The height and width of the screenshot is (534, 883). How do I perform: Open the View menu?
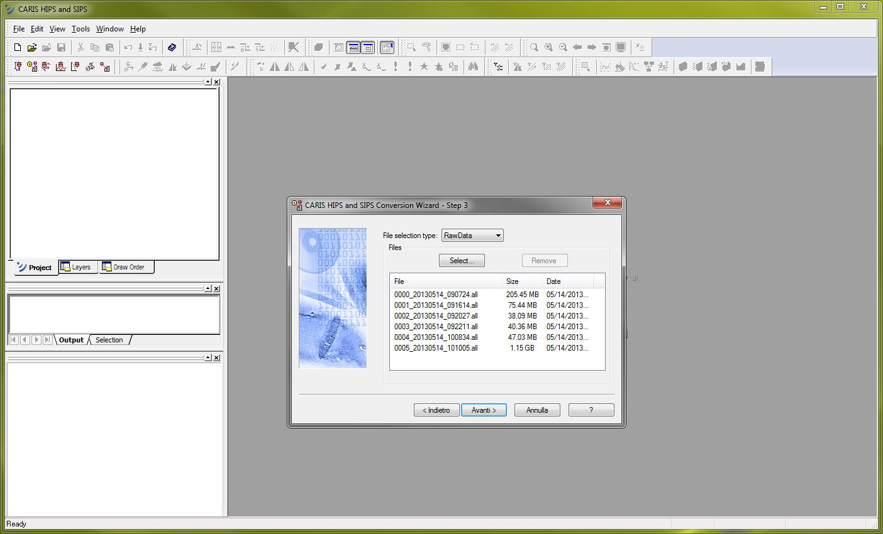pos(57,29)
